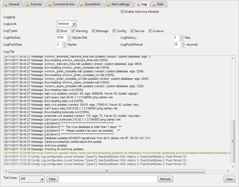Click the warning icon on General tab

(x=5, y=4)
